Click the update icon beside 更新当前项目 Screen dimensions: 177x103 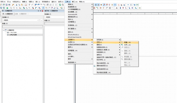click(94, 66)
